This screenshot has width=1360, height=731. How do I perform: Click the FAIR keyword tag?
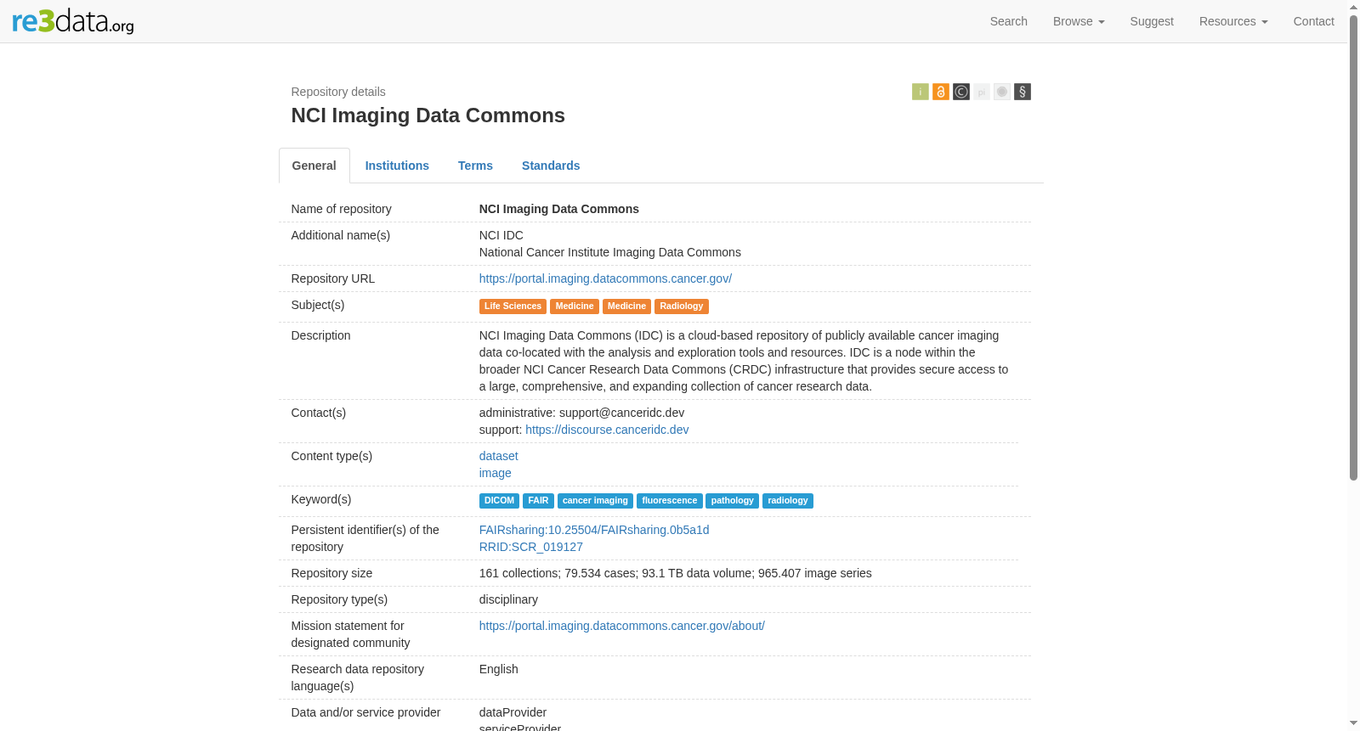pos(538,501)
